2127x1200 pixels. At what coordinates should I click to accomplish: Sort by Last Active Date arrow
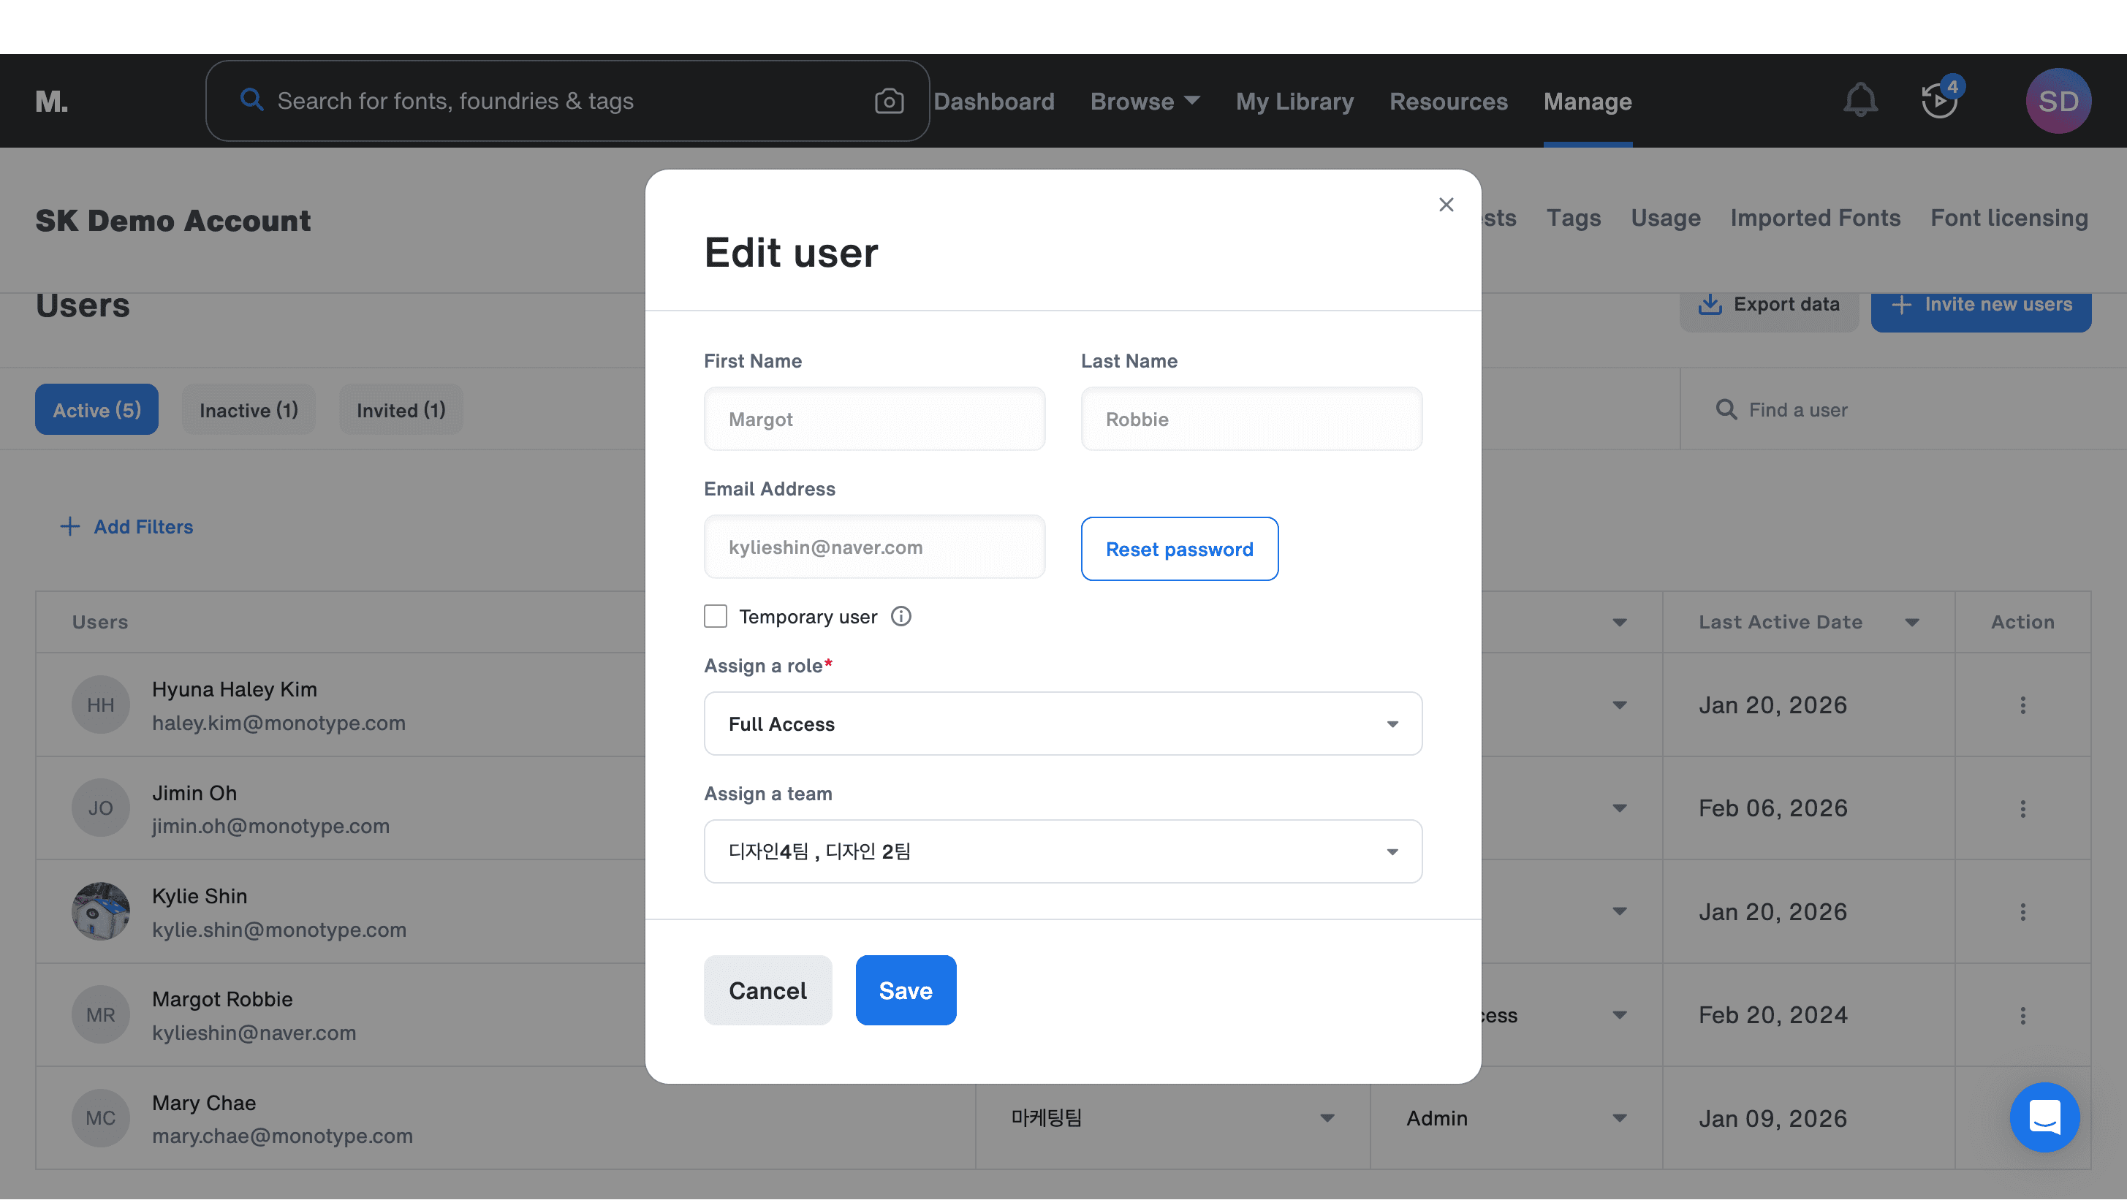(1911, 622)
